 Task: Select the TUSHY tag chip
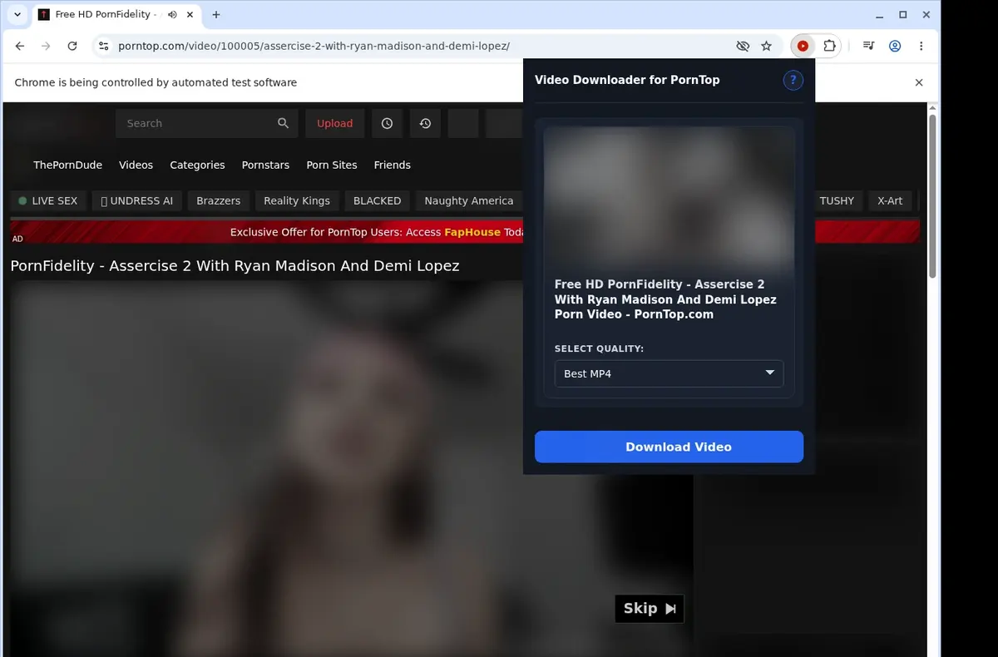point(837,200)
